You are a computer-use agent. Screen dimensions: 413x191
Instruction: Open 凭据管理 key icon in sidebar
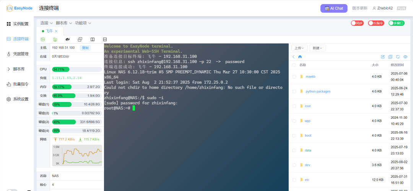(9, 54)
